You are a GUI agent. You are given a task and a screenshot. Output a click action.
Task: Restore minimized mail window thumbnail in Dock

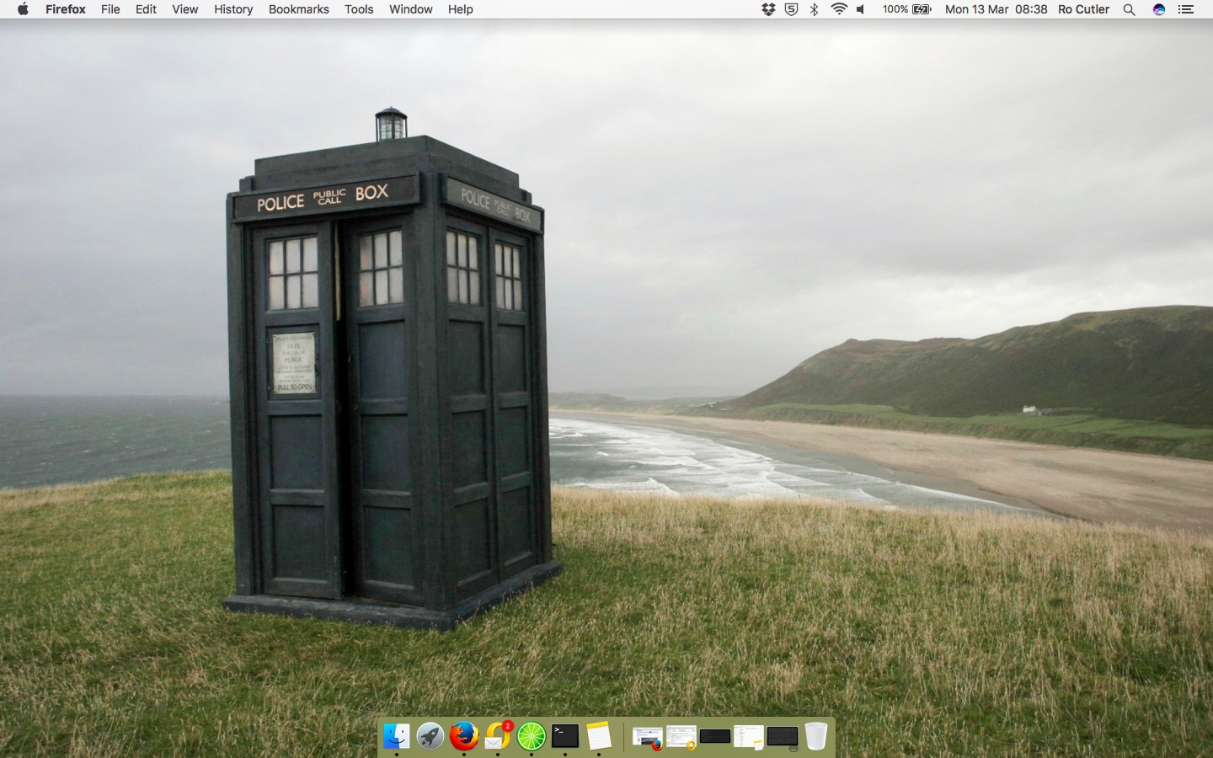point(681,738)
